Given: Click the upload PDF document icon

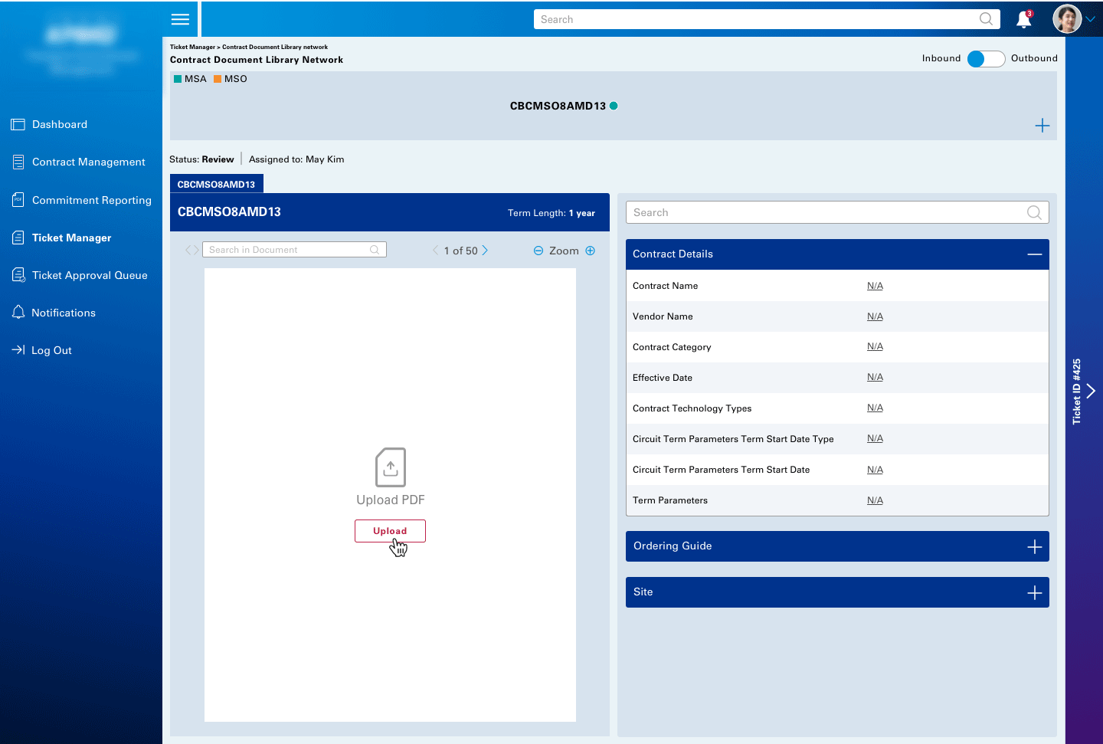Looking at the screenshot, I should [x=391, y=467].
